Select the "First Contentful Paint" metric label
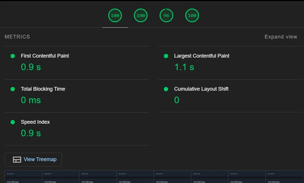This screenshot has height=183, width=304. pyautogui.click(x=45, y=56)
